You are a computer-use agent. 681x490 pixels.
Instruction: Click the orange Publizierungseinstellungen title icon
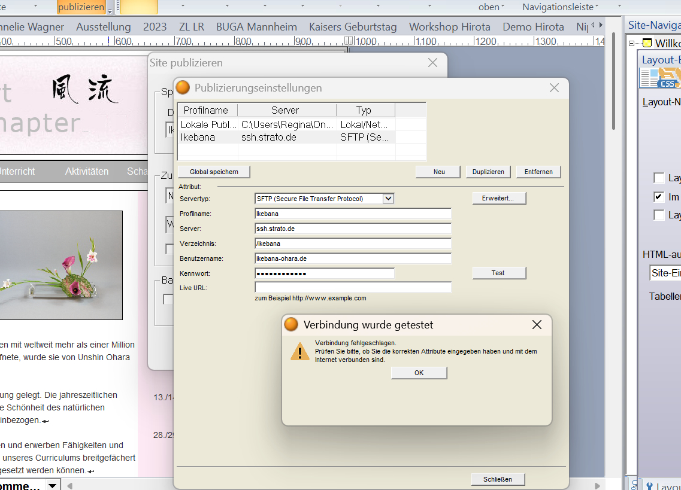coord(183,88)
